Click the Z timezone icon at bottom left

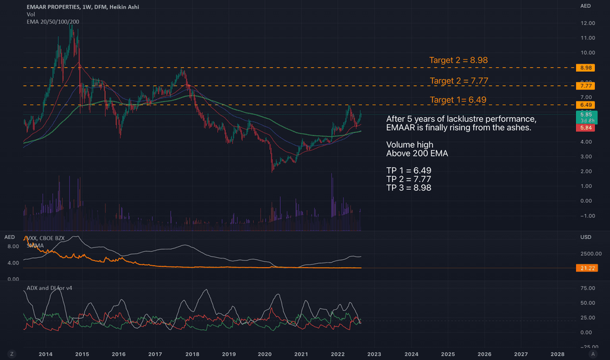12,353
